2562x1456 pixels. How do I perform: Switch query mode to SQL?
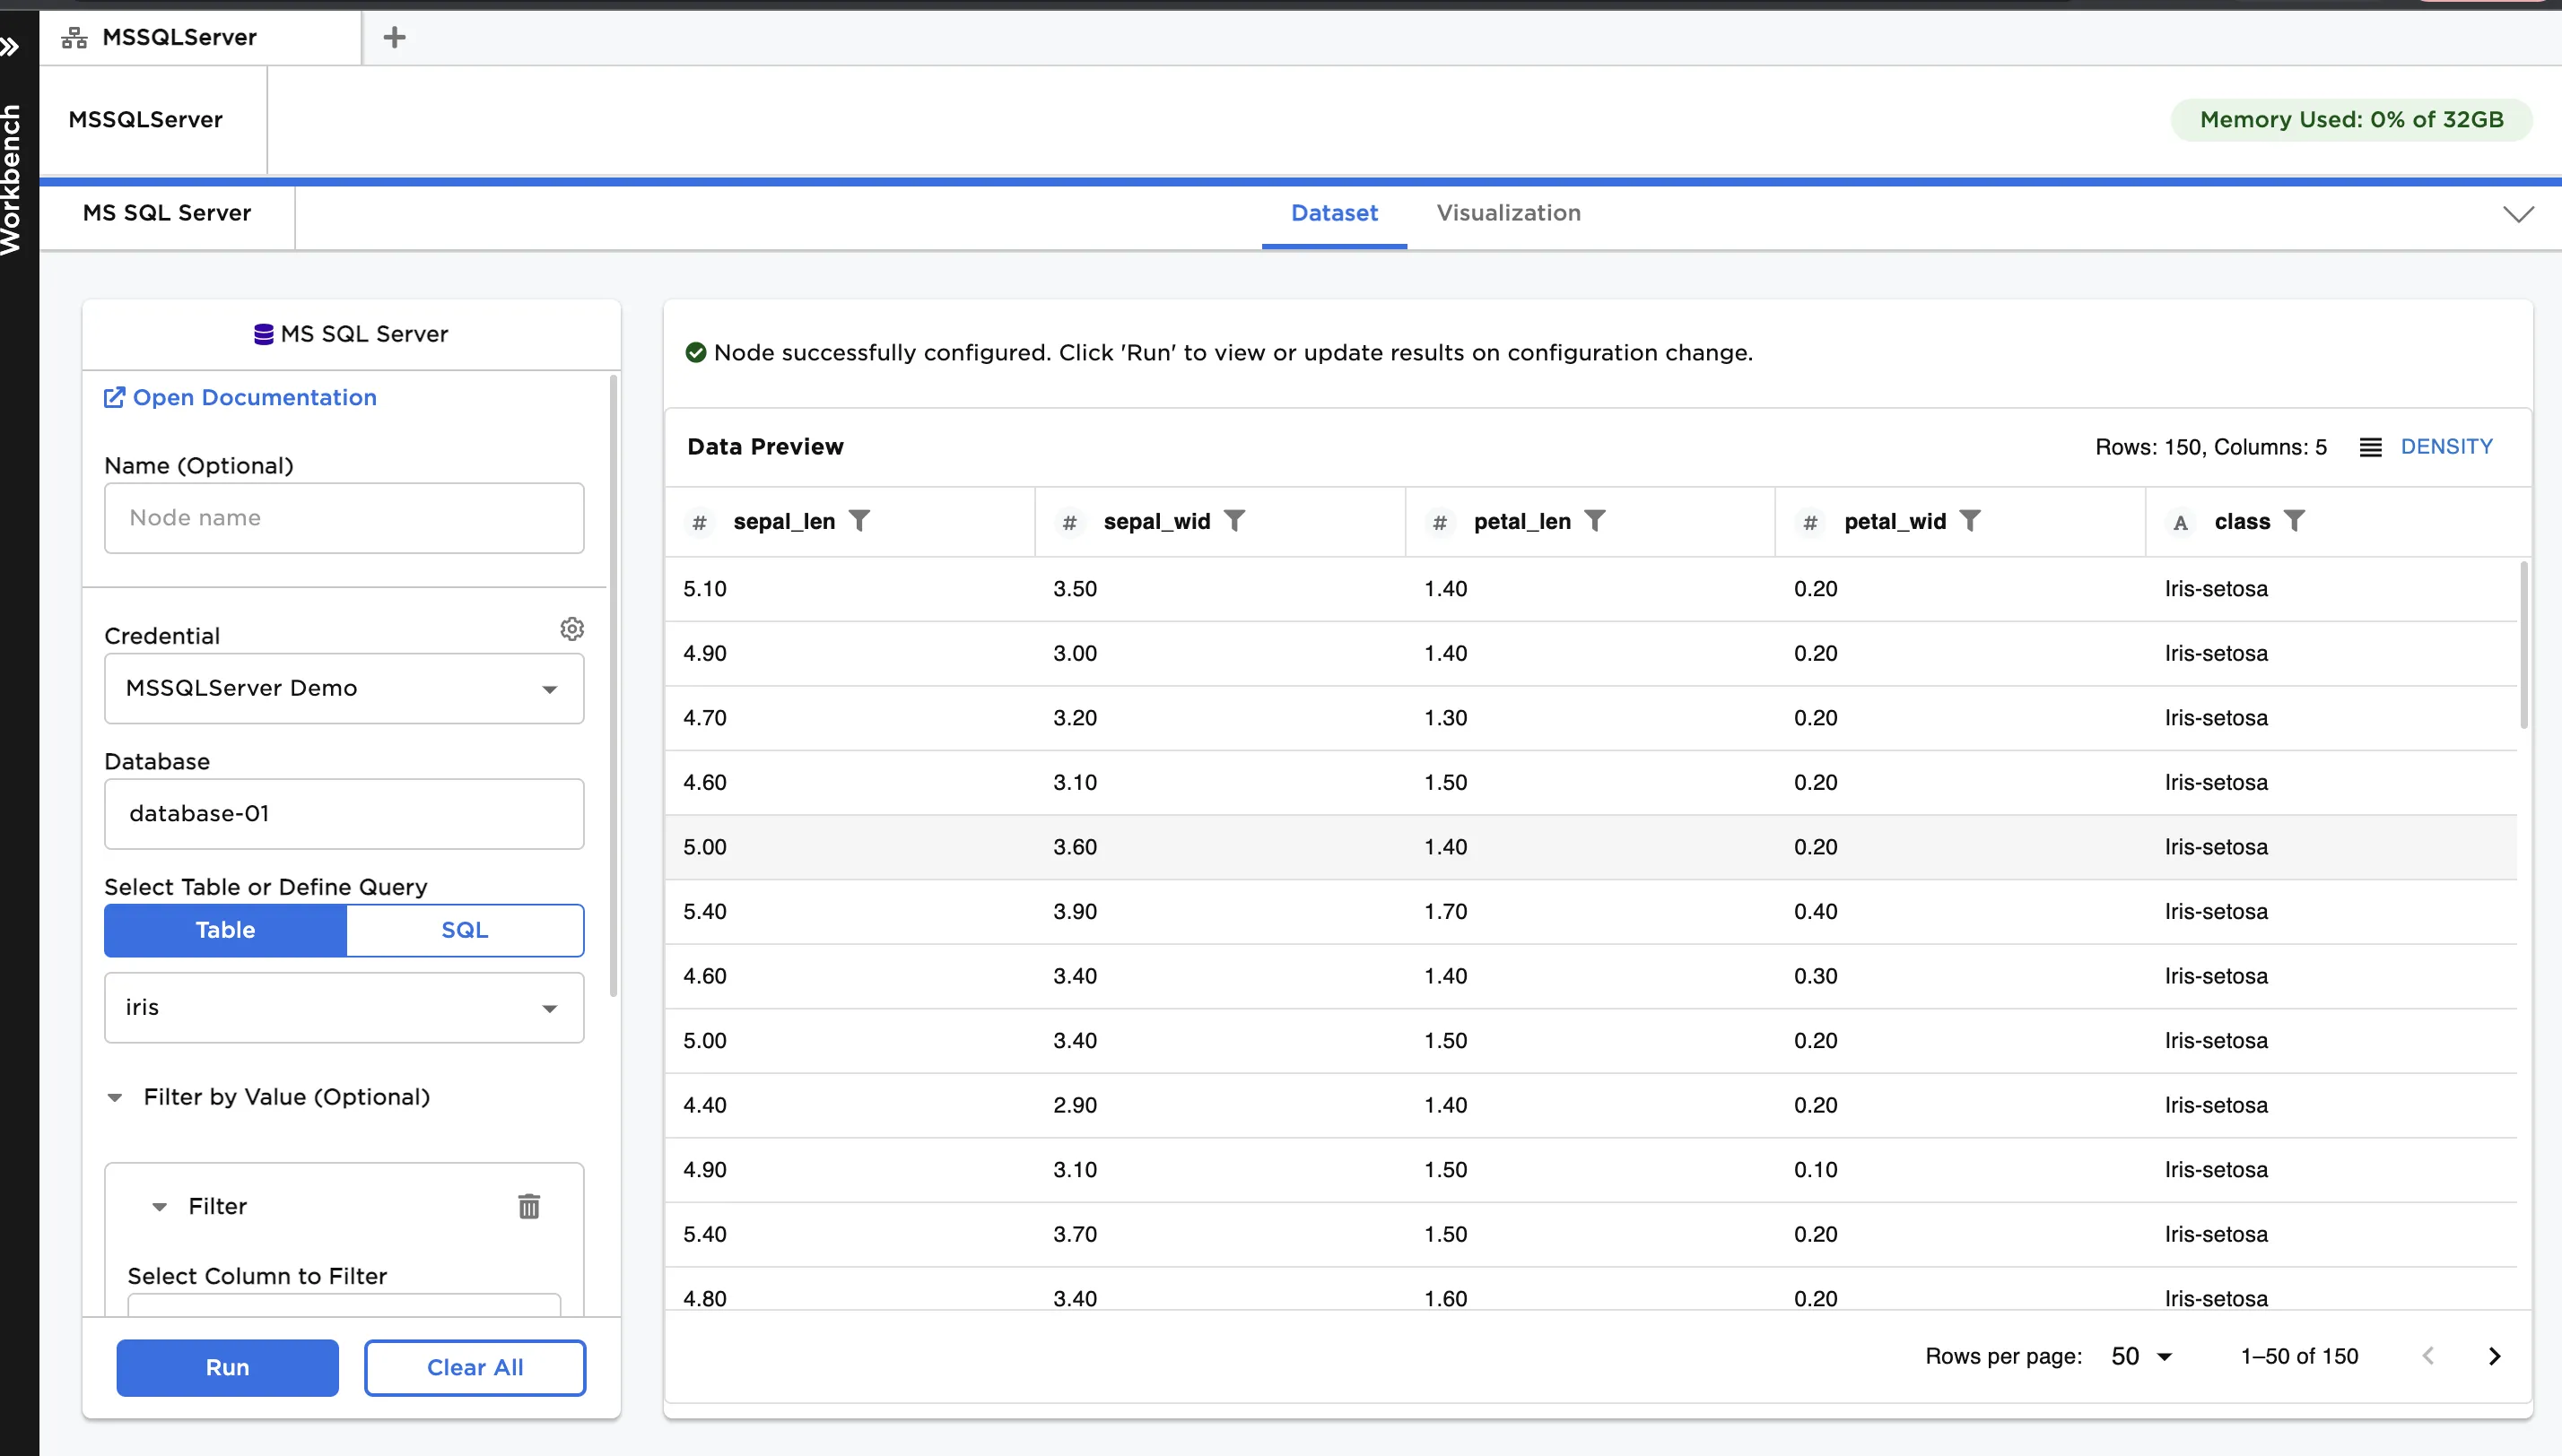(464, 929)
